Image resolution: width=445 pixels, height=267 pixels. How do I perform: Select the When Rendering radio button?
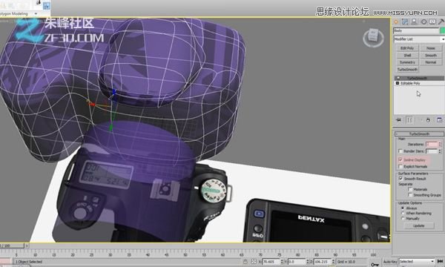tap(403, 213)
